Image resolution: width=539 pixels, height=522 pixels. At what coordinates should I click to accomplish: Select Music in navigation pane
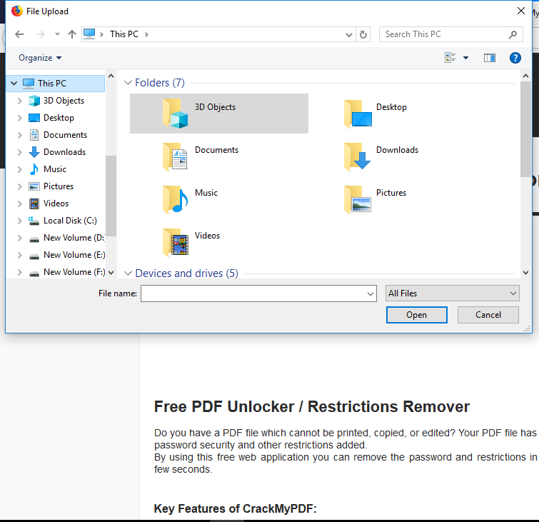tap(55, 169)
